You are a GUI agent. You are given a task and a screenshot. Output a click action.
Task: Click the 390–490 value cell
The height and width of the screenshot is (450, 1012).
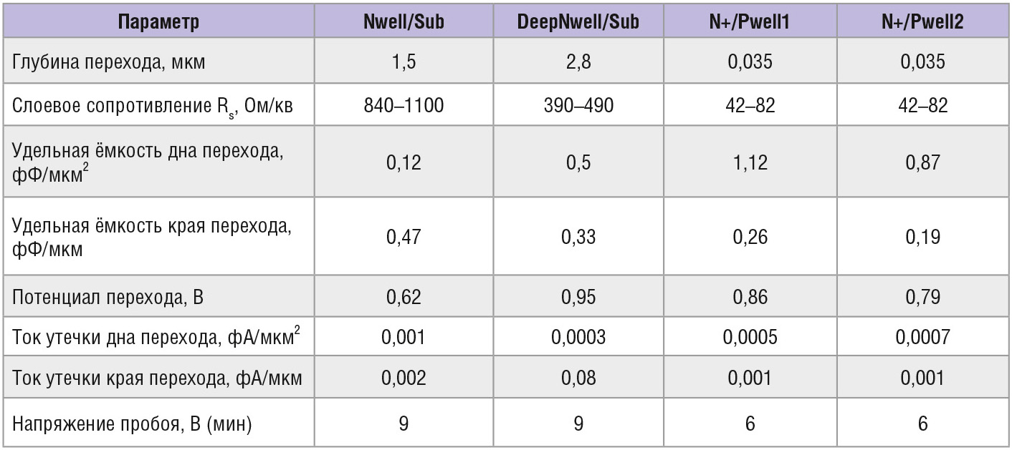click(x=578, y=106)
